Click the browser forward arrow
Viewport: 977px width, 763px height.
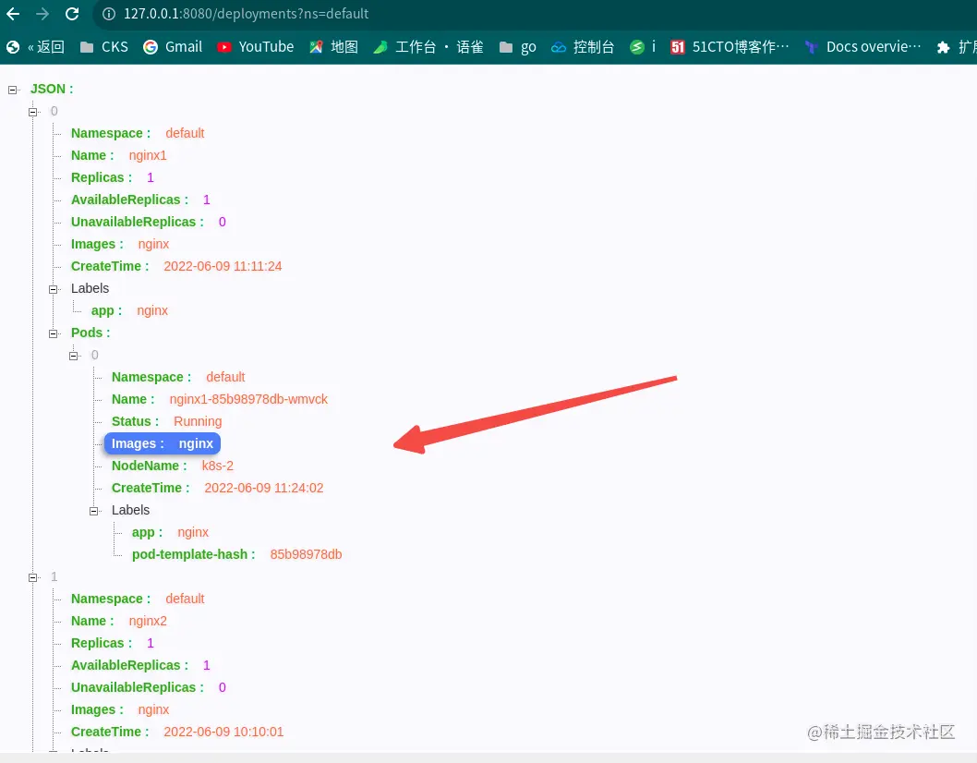(42, 14)
